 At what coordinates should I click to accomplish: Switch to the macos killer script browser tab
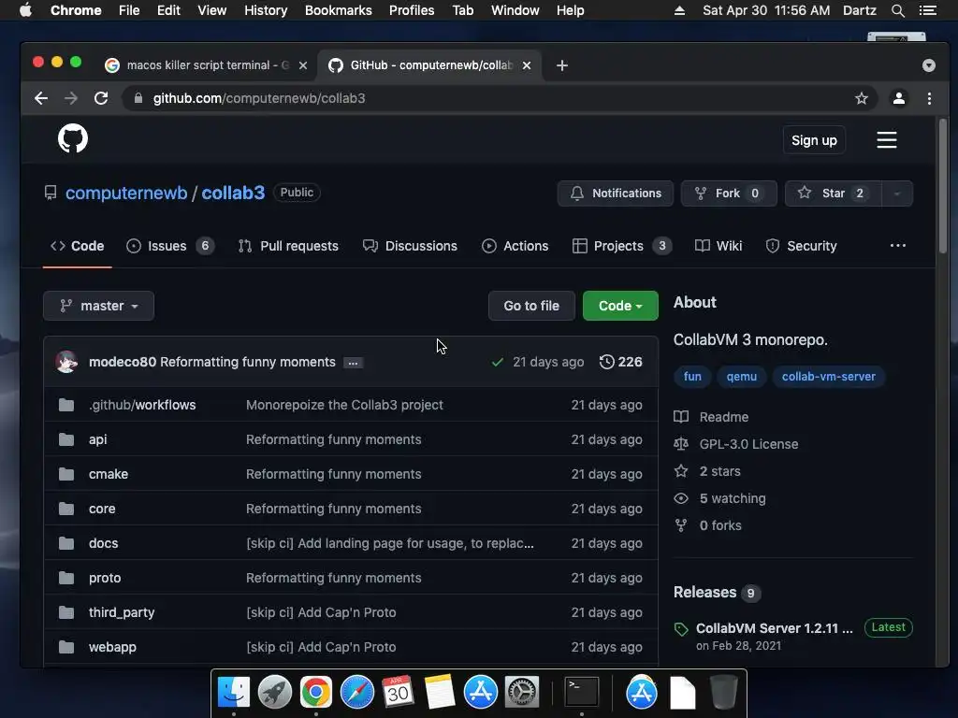click(207, 65)
